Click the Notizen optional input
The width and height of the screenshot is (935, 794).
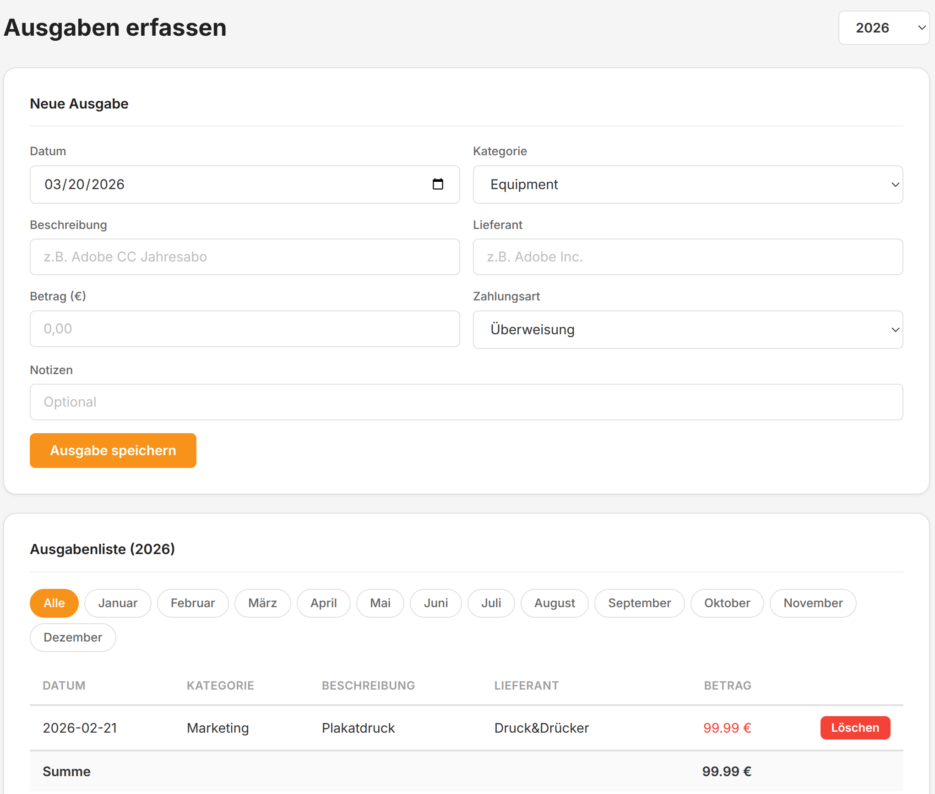466,402
